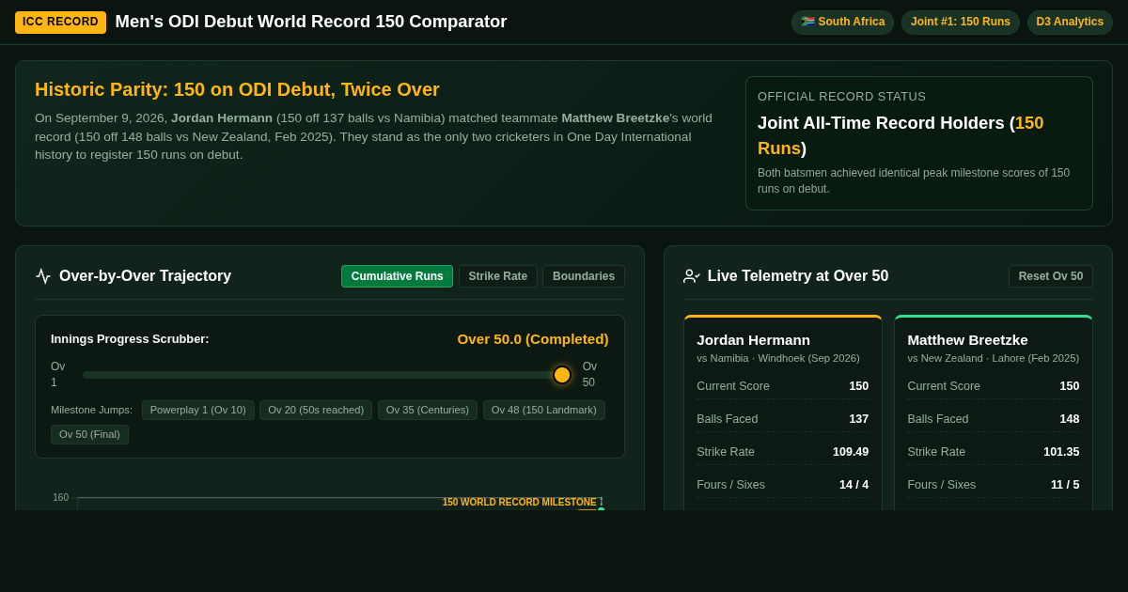
Task: Click the 'Historic Parity' headline
Action: [x=237, y=89]
